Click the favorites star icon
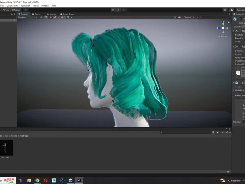 point(222,132)
